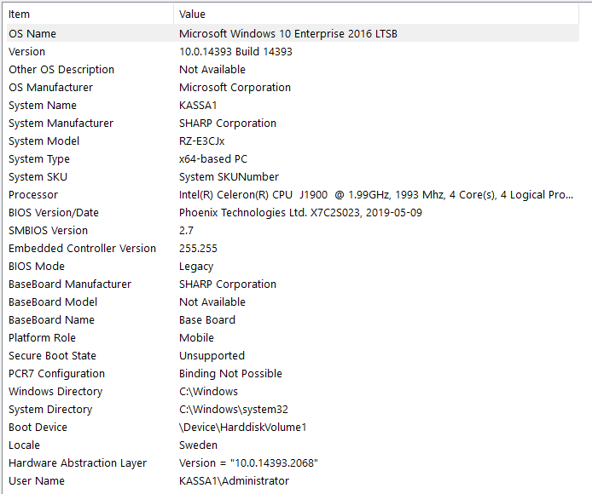Click the Platform Role row
This screenshot has width=592, height=494.
(42, 338)
